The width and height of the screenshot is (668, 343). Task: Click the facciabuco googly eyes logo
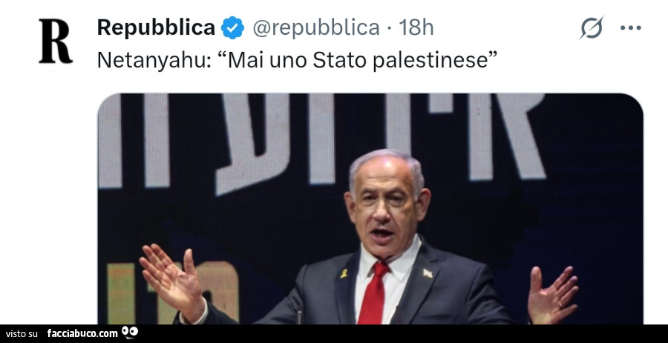[129, 333]
